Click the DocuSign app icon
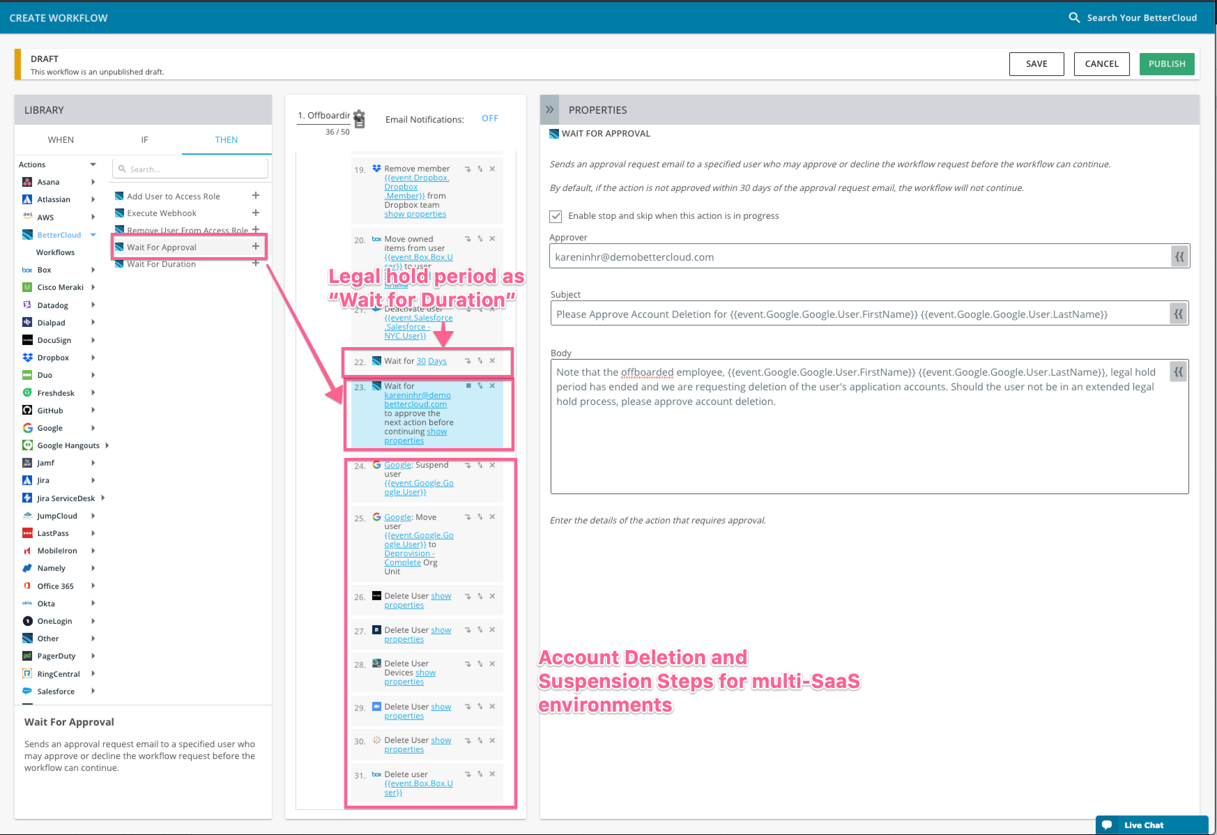The image size is (1217, 835). [27, 340]
